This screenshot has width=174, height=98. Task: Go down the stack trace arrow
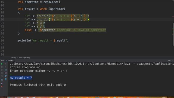(6, 67)
